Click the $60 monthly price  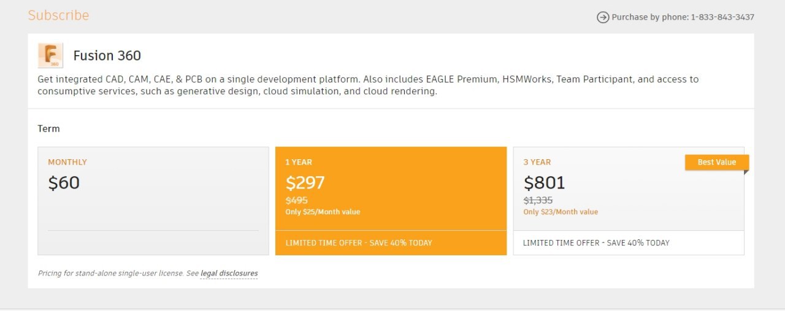64,182
